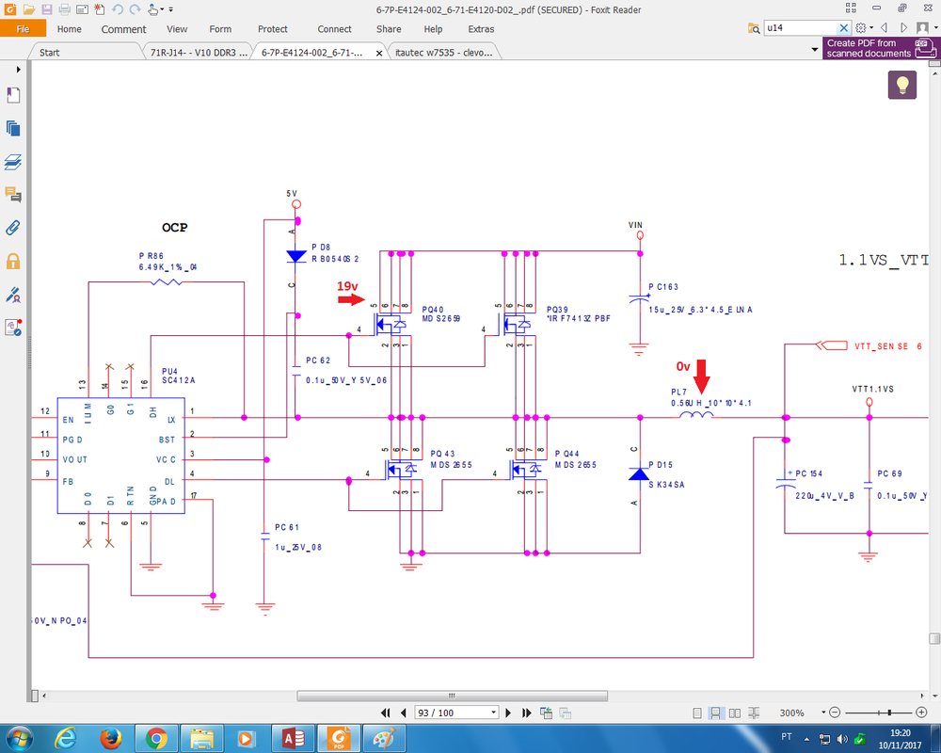This screenshot has height=753, width=941.
Task: Go to the last page
Action: click(x=528, y=713)
